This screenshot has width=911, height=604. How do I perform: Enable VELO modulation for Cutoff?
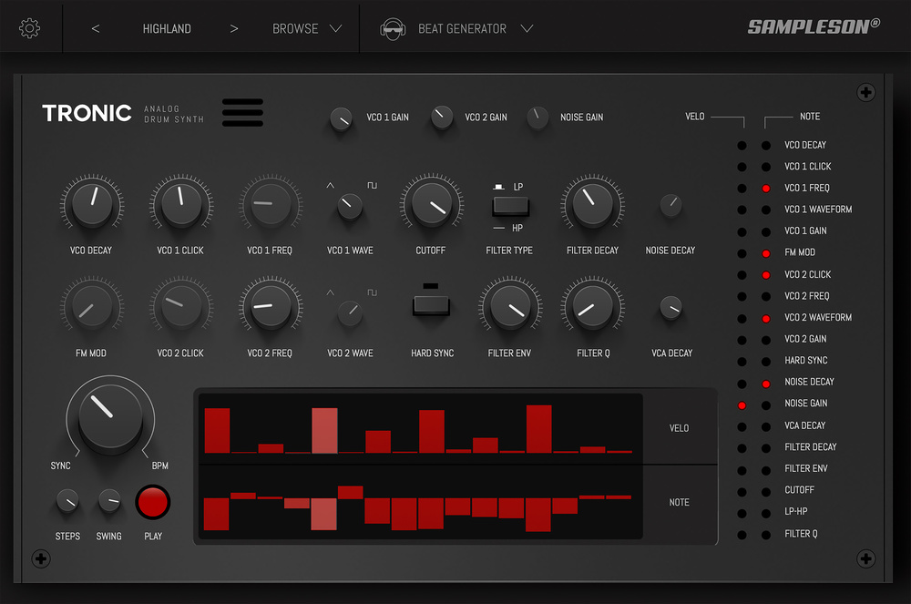click(x=742, y=492)
